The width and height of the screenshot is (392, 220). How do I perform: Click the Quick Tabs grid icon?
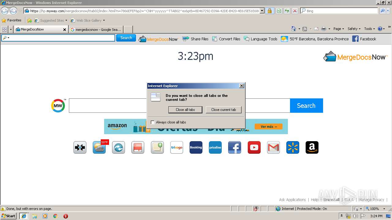(x=4, y=29)
